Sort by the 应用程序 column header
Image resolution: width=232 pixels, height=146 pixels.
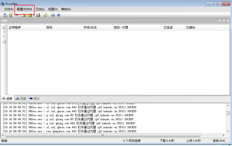coord(26,27)
